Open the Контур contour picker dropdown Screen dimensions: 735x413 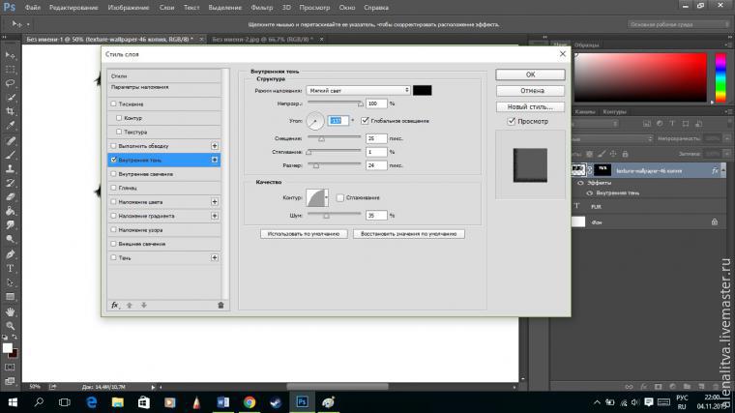pos(328,197)
